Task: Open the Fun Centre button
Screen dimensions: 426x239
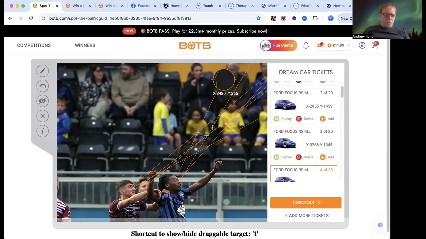Action: click(x=279, y=45)
